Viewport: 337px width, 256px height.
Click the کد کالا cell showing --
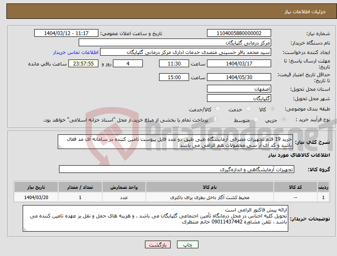click(296, 197)
